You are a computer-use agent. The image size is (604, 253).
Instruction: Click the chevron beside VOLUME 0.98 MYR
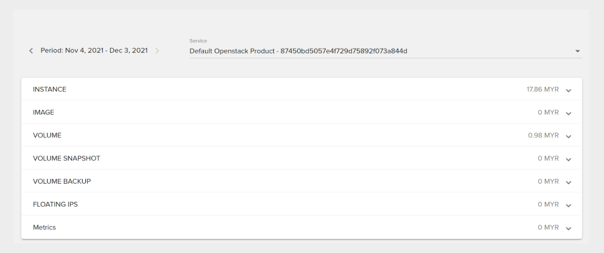click(x=569, y=136)
